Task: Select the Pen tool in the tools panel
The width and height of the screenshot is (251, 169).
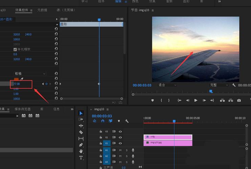Action: [81, 145]
